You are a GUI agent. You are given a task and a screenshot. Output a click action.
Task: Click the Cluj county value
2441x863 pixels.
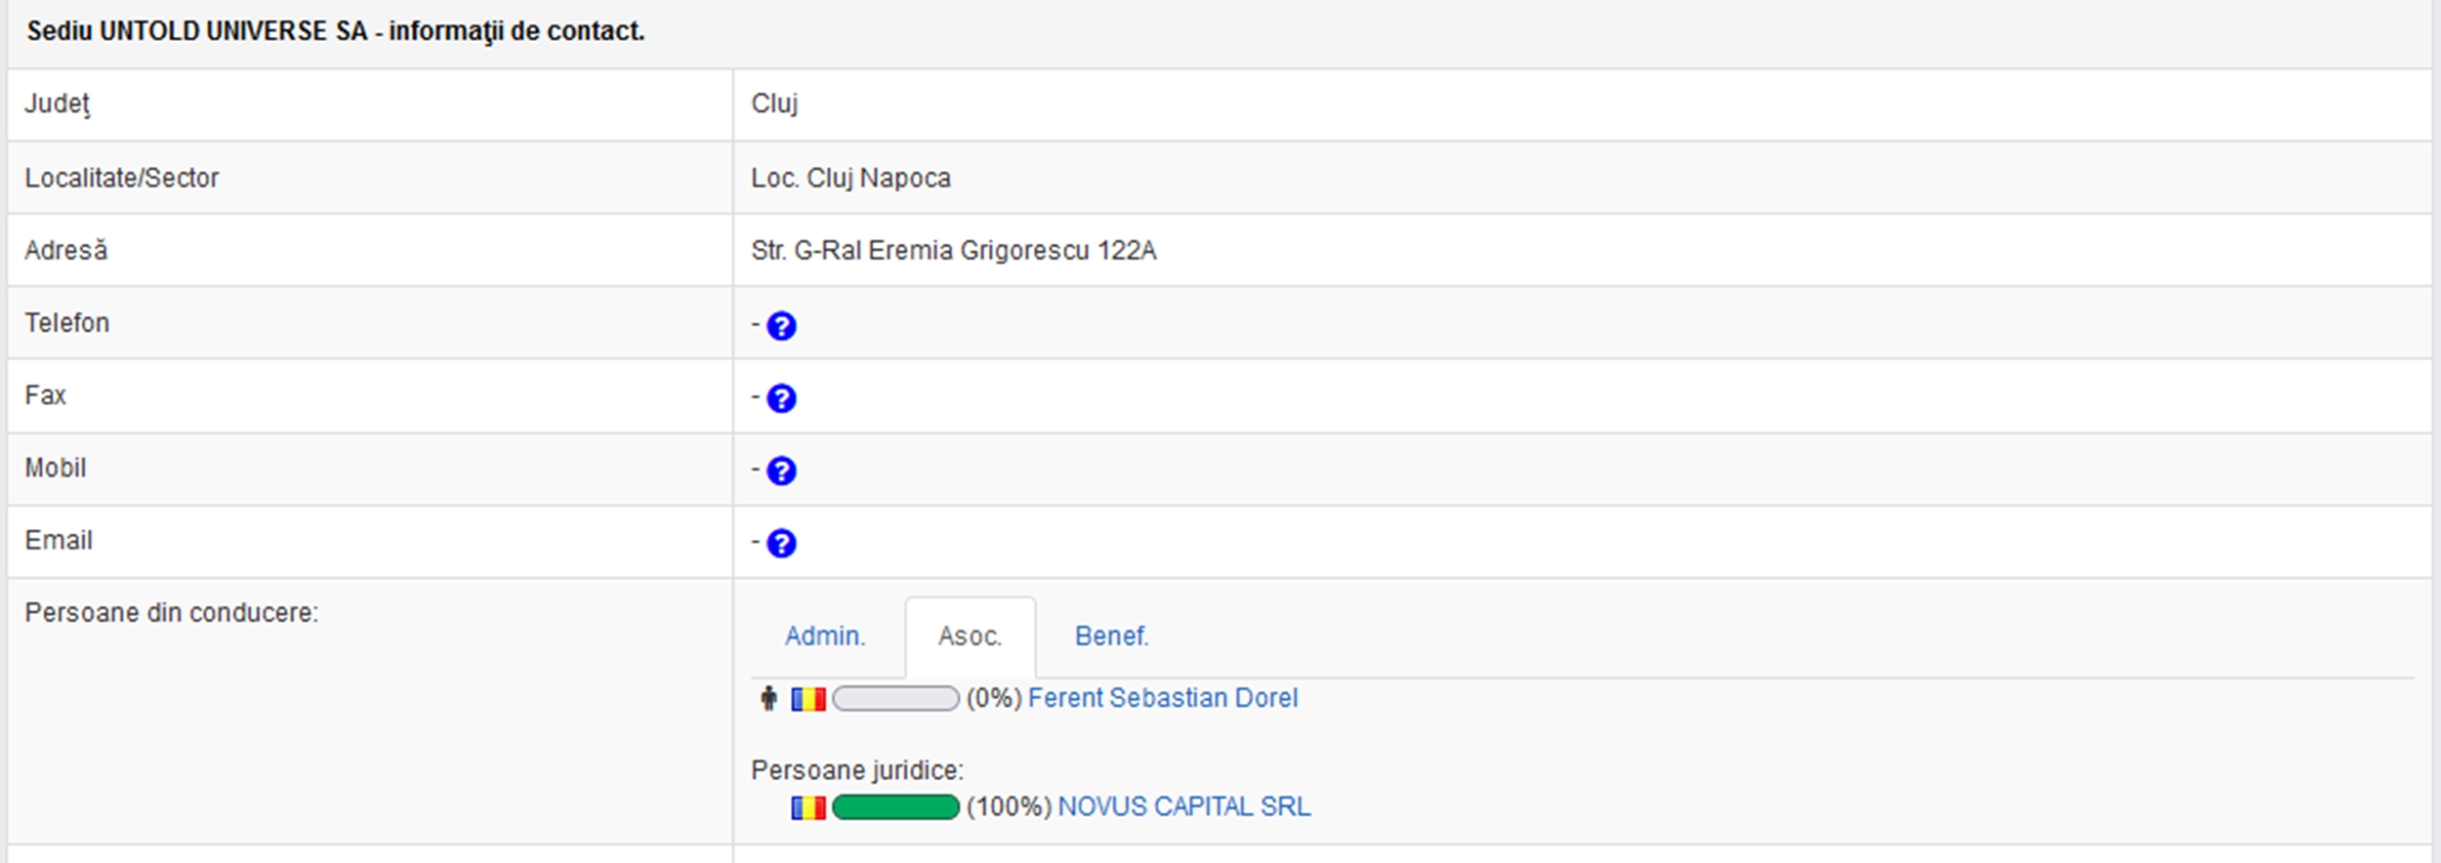[774, 103]
